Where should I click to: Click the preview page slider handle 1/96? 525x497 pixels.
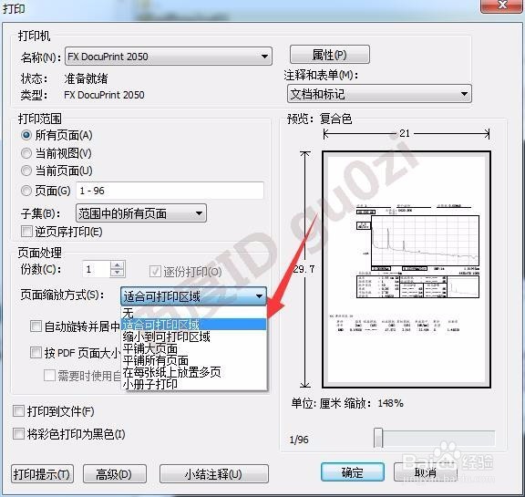(x=378, y=438)
